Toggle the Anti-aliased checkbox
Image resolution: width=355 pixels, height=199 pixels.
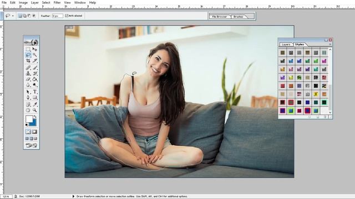point(67,15)
